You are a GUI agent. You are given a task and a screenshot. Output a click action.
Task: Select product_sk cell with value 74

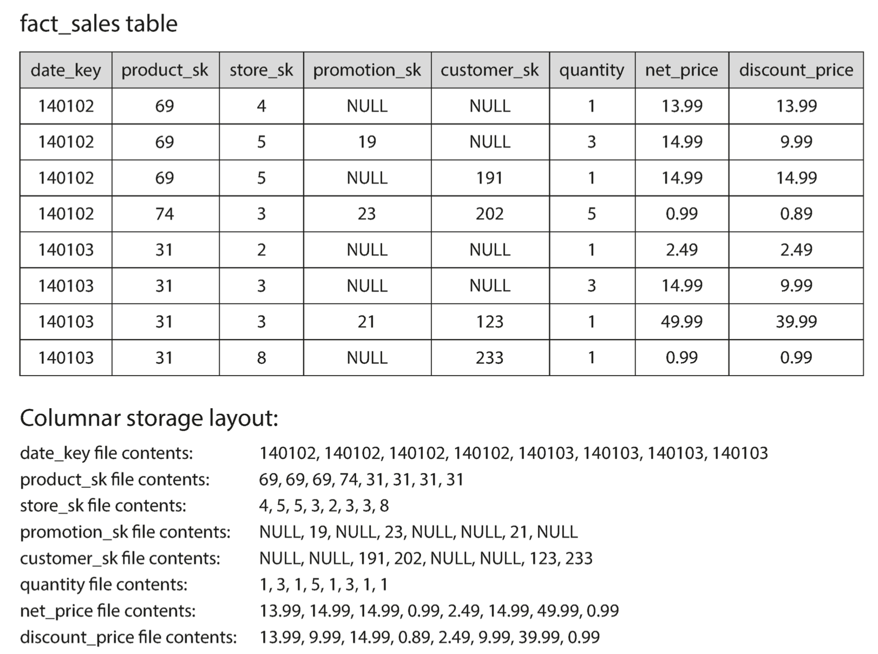[165, 214]
